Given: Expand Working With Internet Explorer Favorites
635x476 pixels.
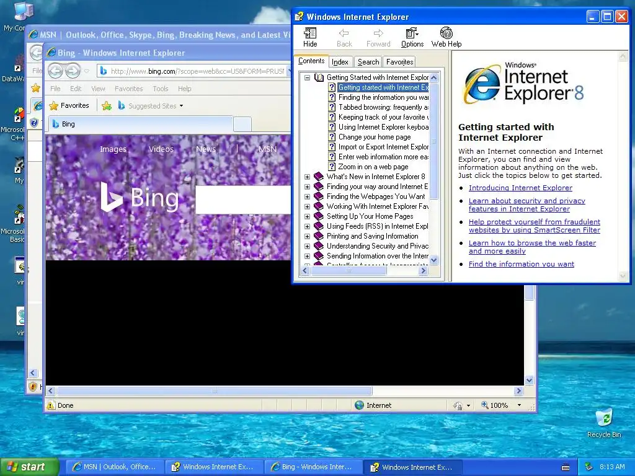Looking at the screenshot, I should pyautogui.click(x=308, y=206).
